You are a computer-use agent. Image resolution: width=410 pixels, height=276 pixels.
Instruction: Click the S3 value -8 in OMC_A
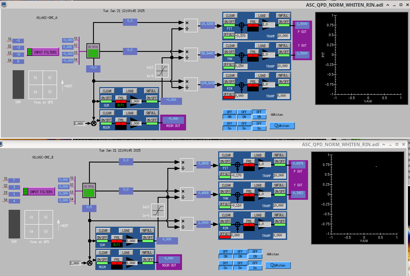18,54
